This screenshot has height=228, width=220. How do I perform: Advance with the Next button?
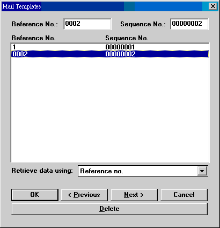(x=134, y=195)
